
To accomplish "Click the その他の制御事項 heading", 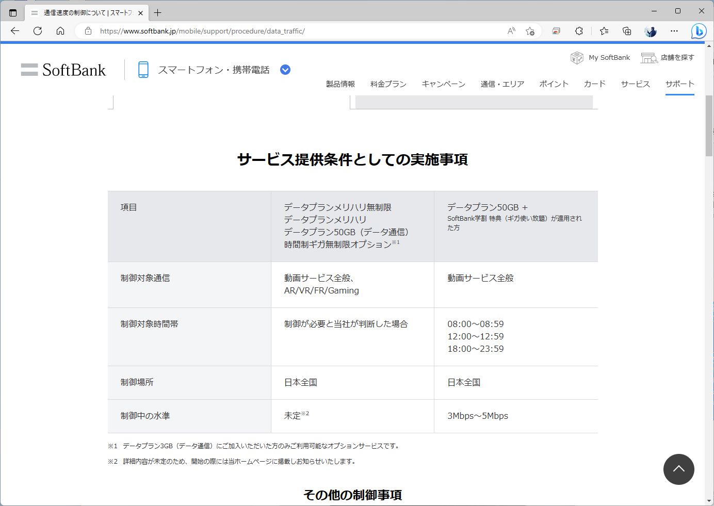I will pos(353,495).
